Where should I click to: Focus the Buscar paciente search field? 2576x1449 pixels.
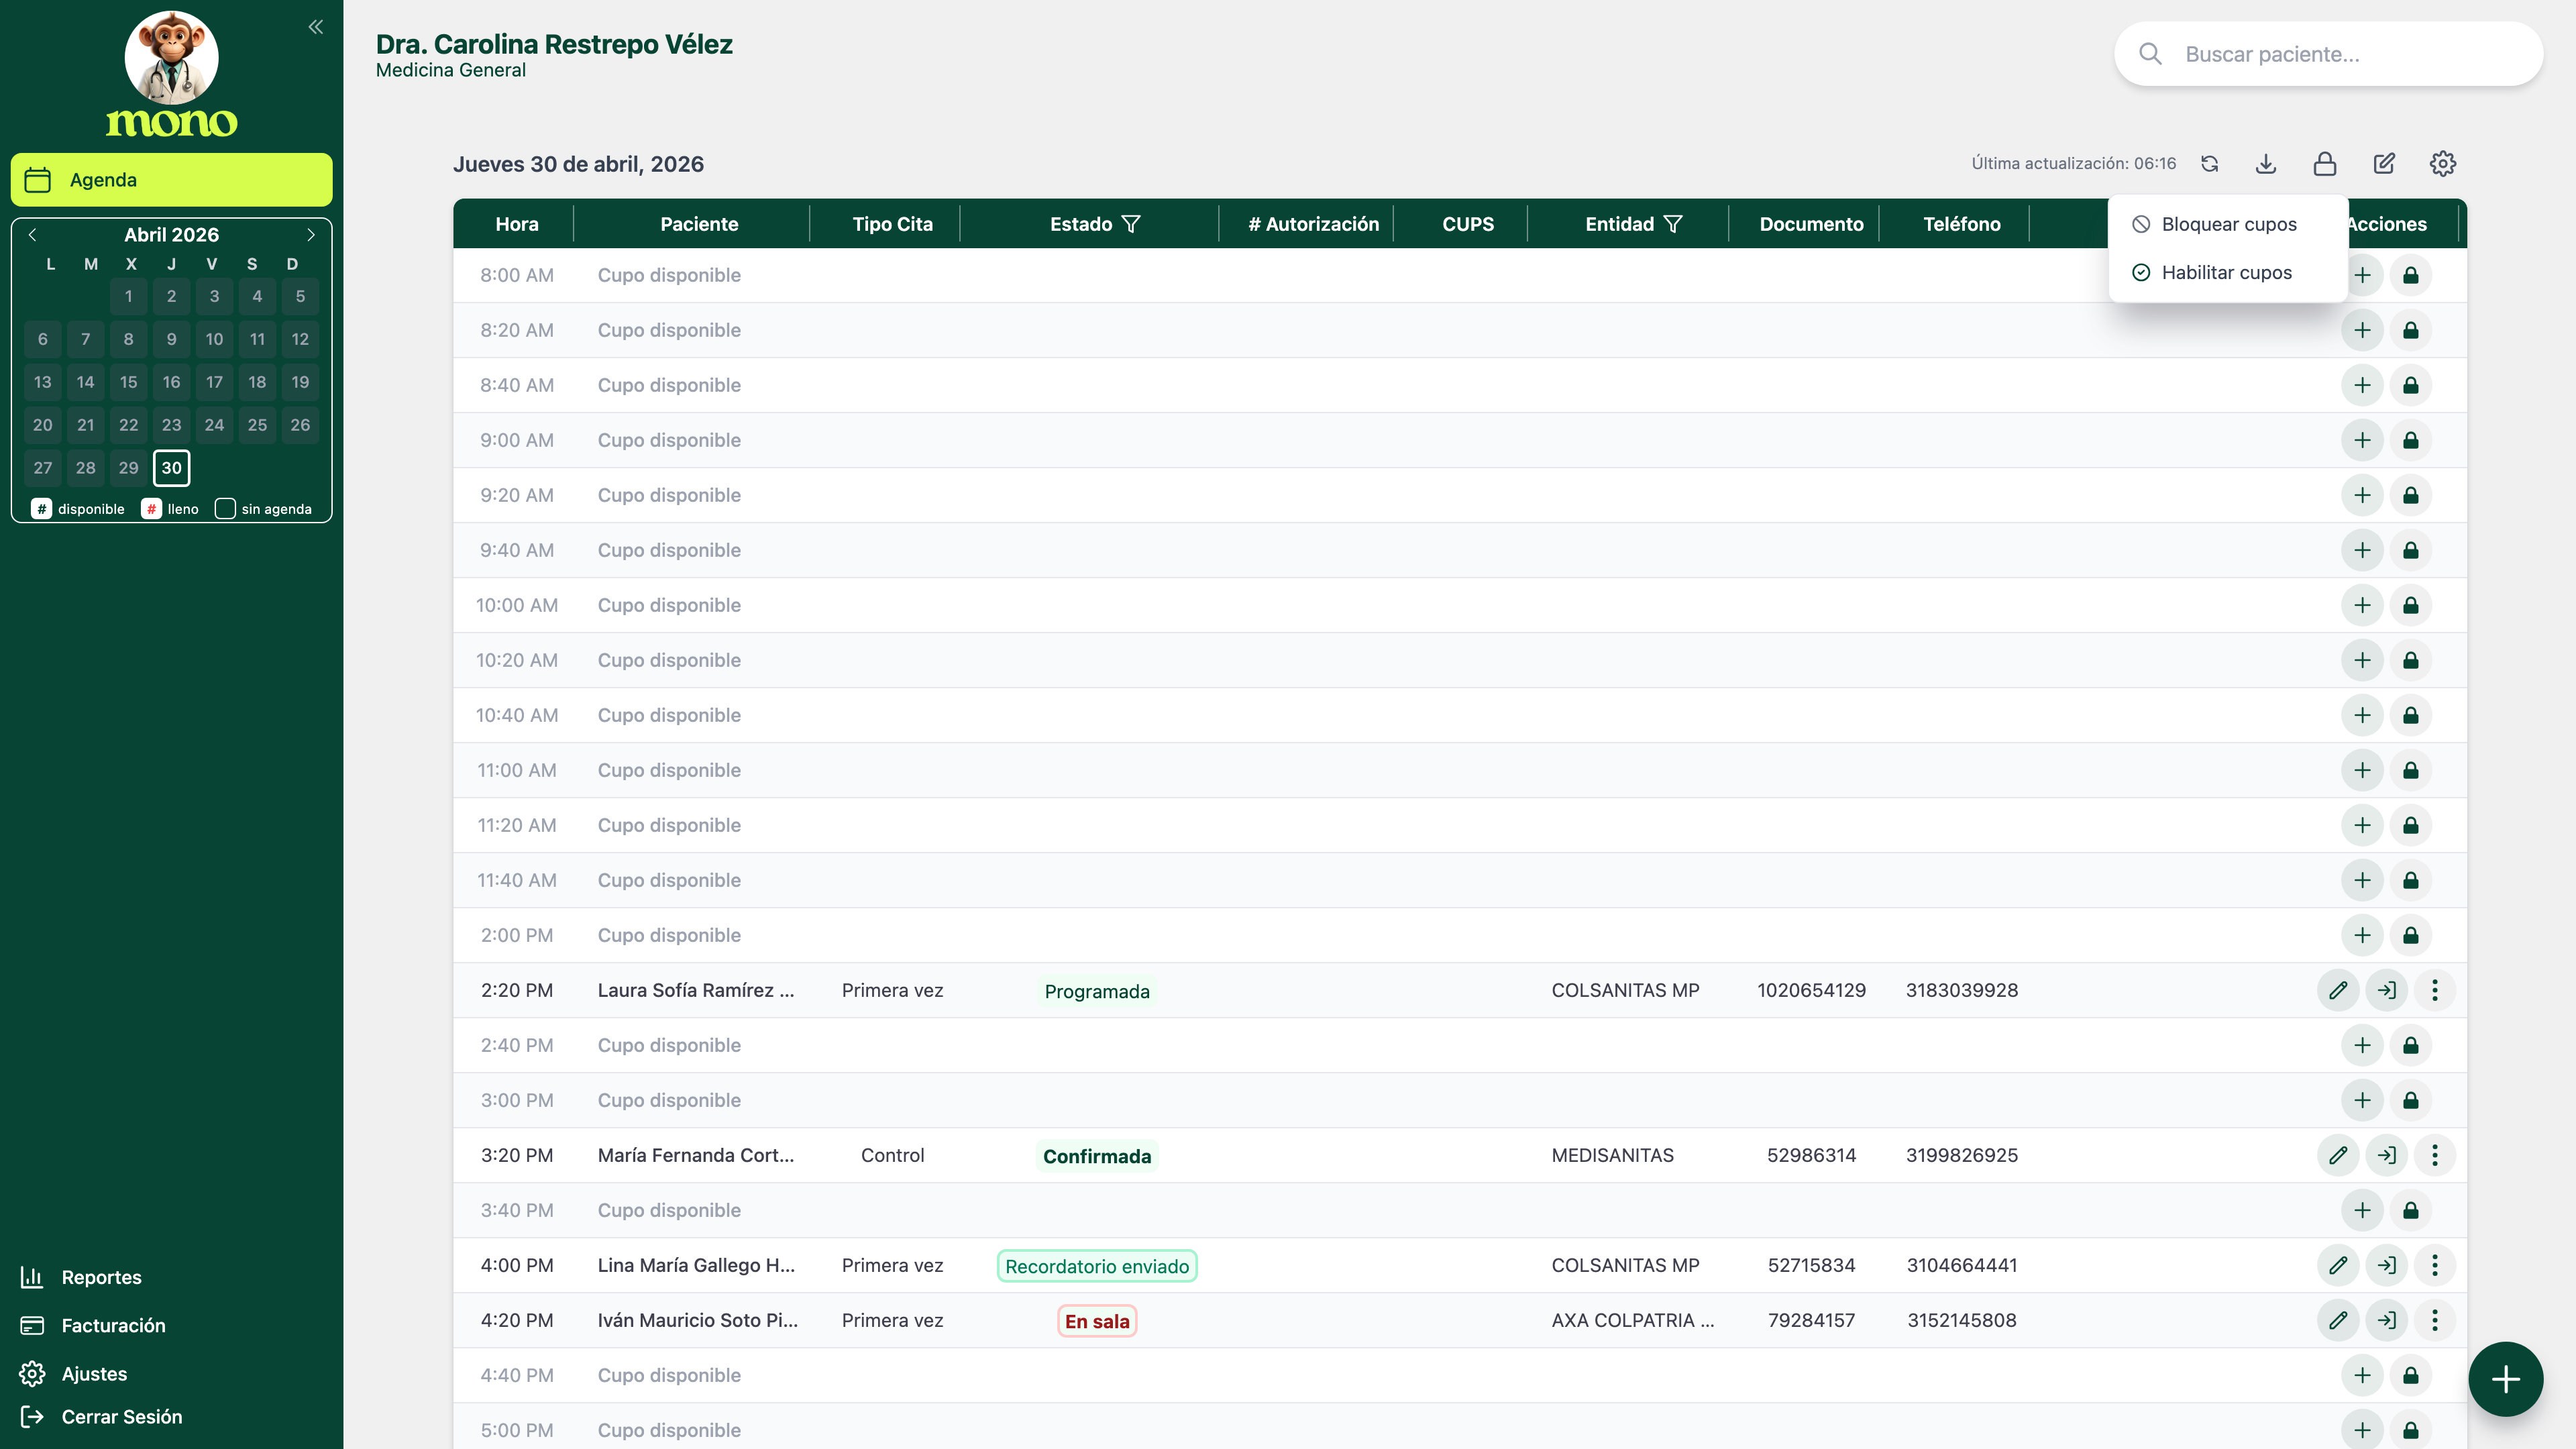[2328, 54]
